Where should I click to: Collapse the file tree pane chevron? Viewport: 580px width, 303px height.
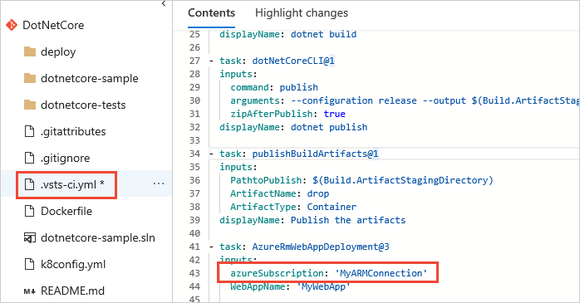pos(164,3)
